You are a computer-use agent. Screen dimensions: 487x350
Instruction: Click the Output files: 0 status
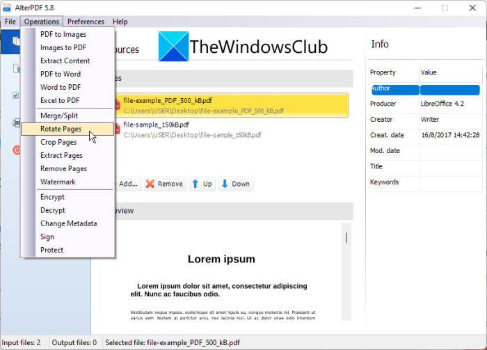[74, 342]
